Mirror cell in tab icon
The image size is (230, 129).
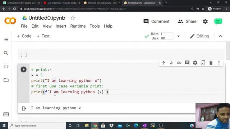(x=203, y=63)
